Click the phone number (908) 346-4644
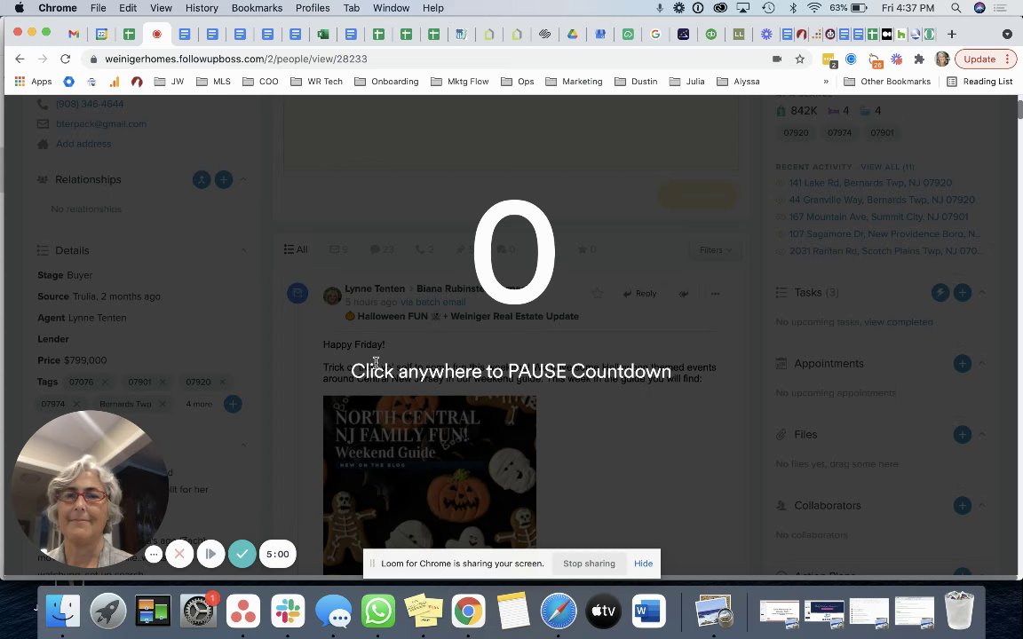The image size is (1023, 639). [x=90, y=104]
